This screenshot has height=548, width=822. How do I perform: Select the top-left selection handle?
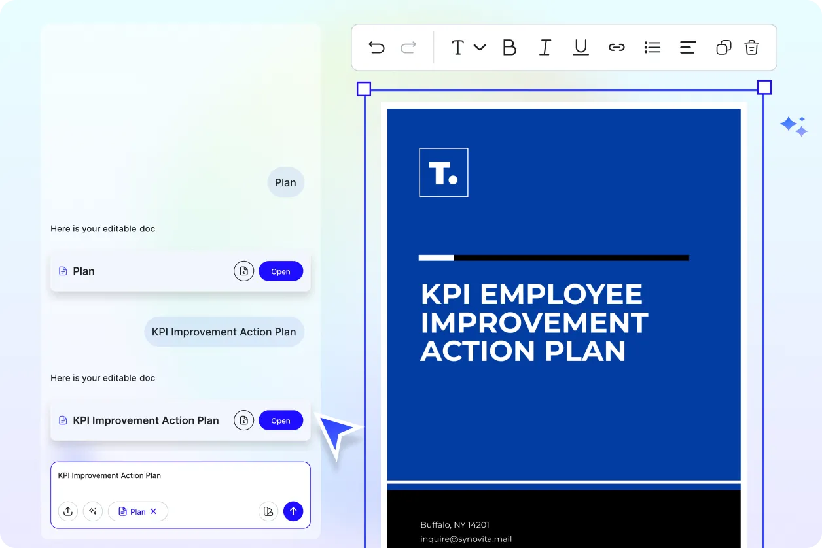point(364,89)
